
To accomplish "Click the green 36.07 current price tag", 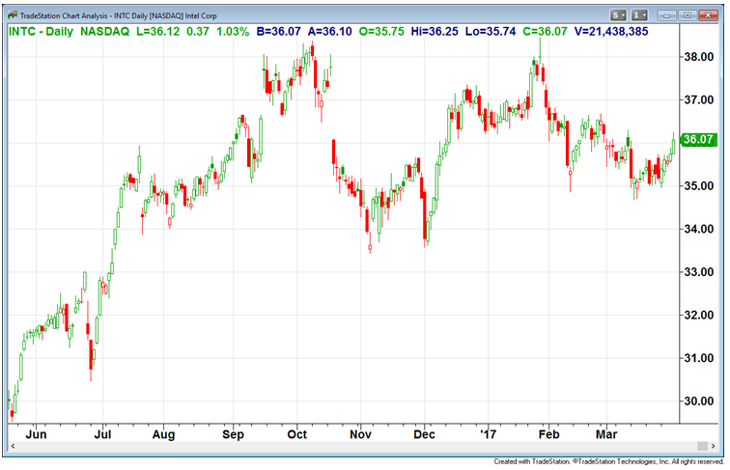I will pyautogui.click(x=698, y=139).
